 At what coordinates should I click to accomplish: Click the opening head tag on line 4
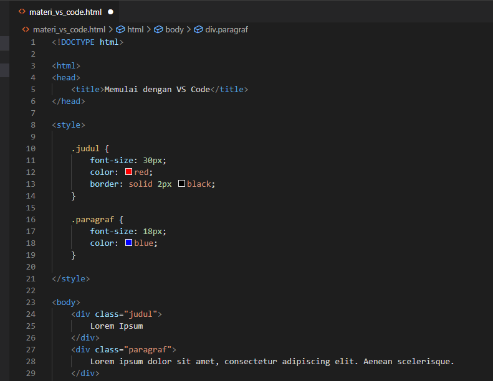click(66, 78)
